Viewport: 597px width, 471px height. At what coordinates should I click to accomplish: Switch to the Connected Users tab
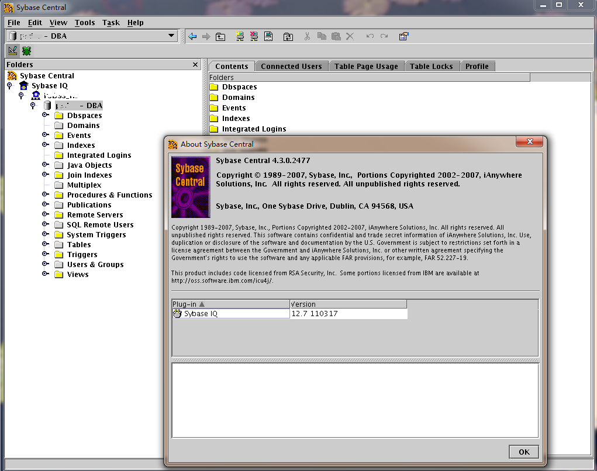[x=291, y=66]
